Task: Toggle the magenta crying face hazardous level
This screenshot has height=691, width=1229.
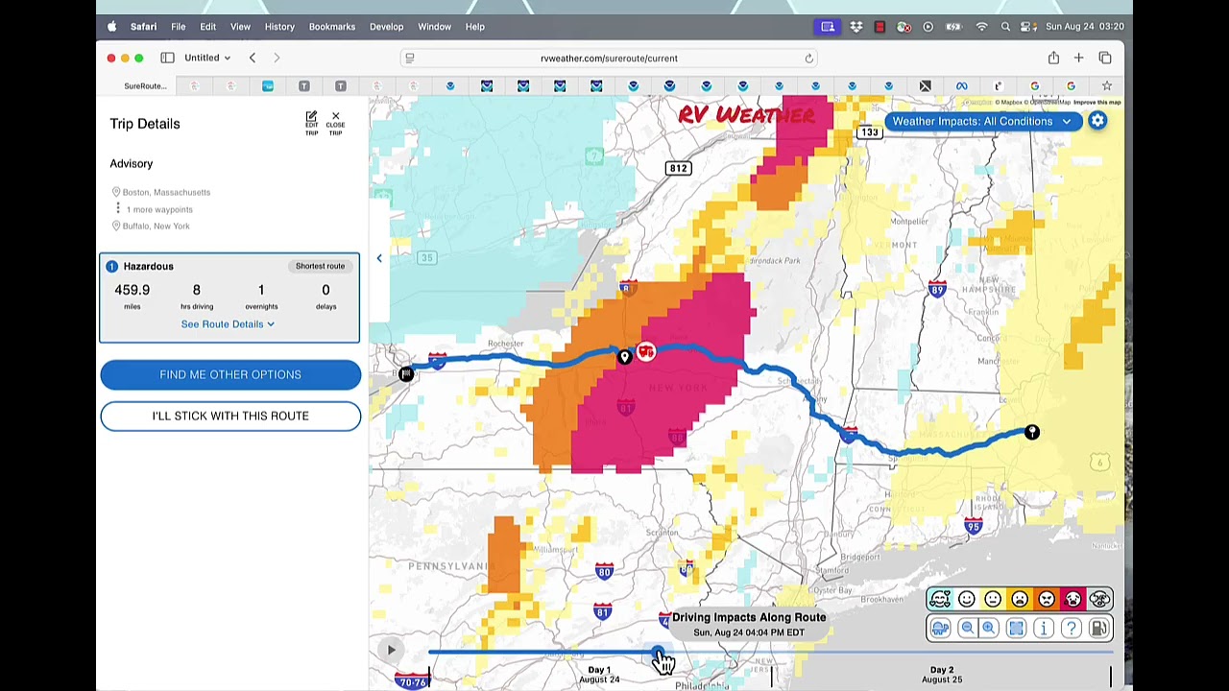Action: (x=1072, y=600)
